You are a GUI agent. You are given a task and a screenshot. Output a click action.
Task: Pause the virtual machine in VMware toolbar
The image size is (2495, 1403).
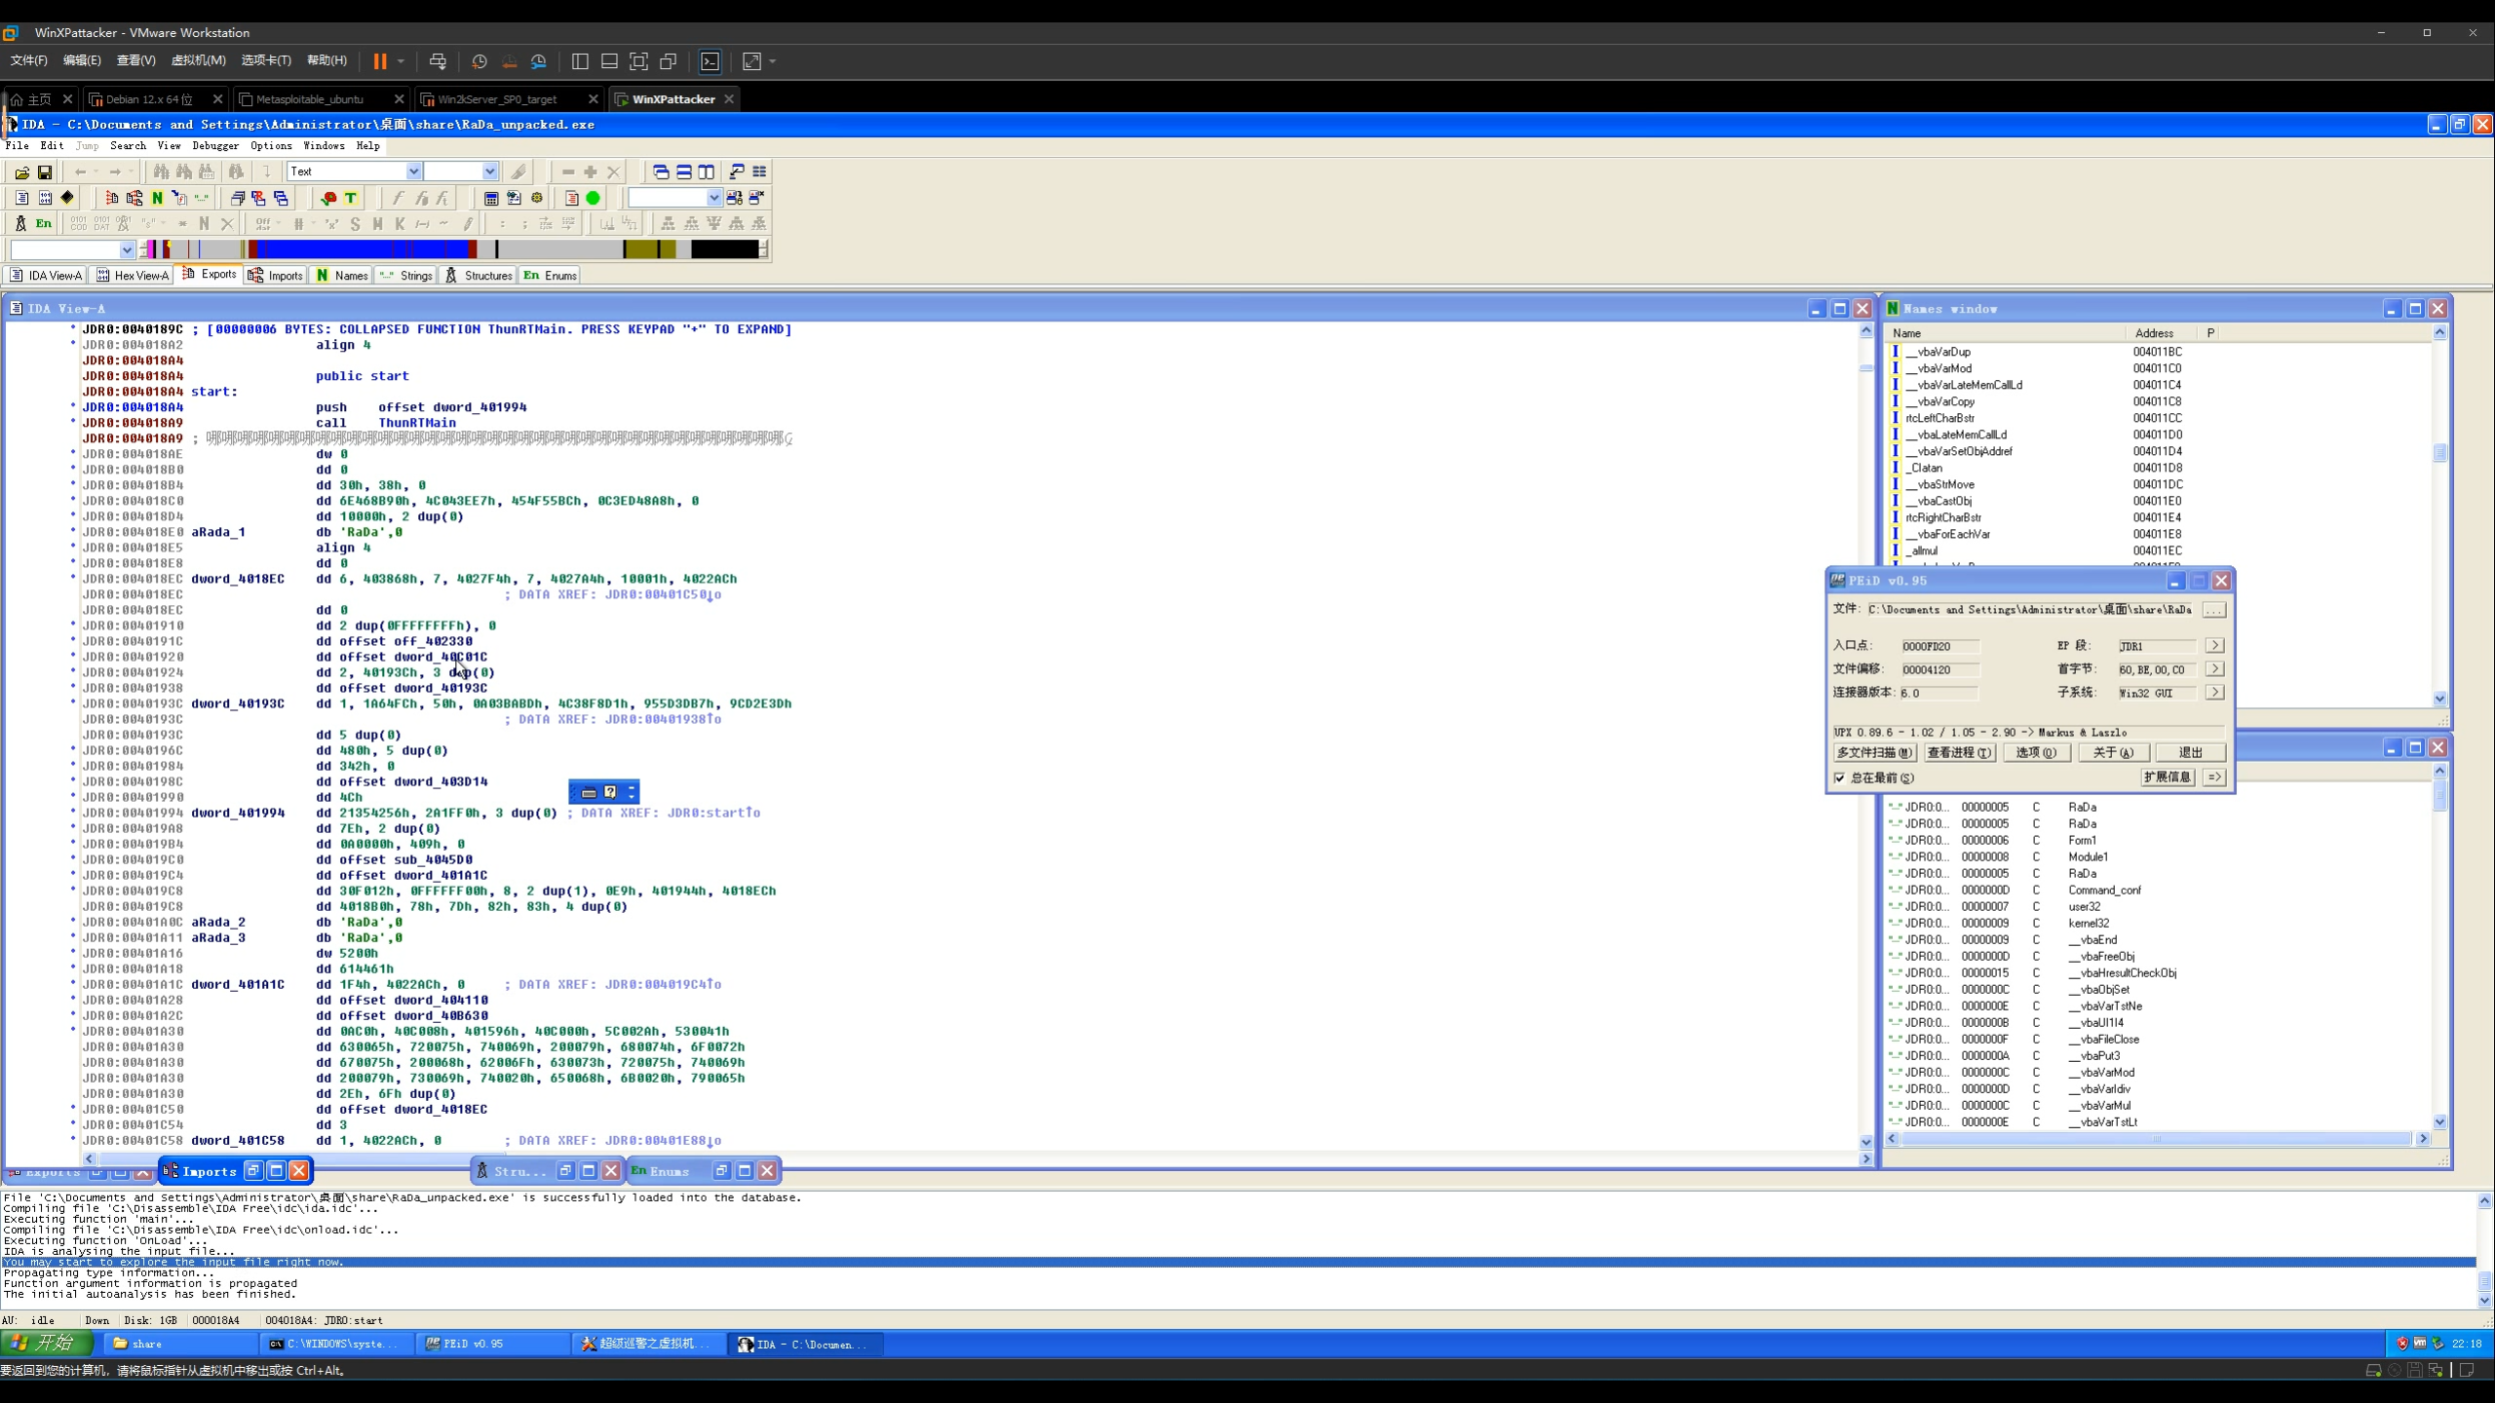(380, 61)
